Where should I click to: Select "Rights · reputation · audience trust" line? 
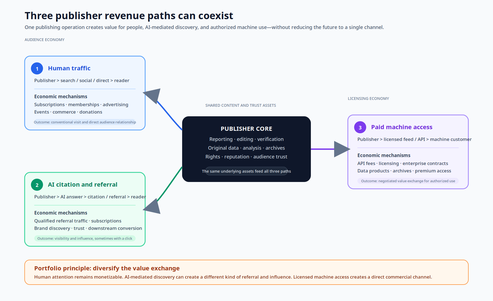pyautogui.click(x=246, y=157)
